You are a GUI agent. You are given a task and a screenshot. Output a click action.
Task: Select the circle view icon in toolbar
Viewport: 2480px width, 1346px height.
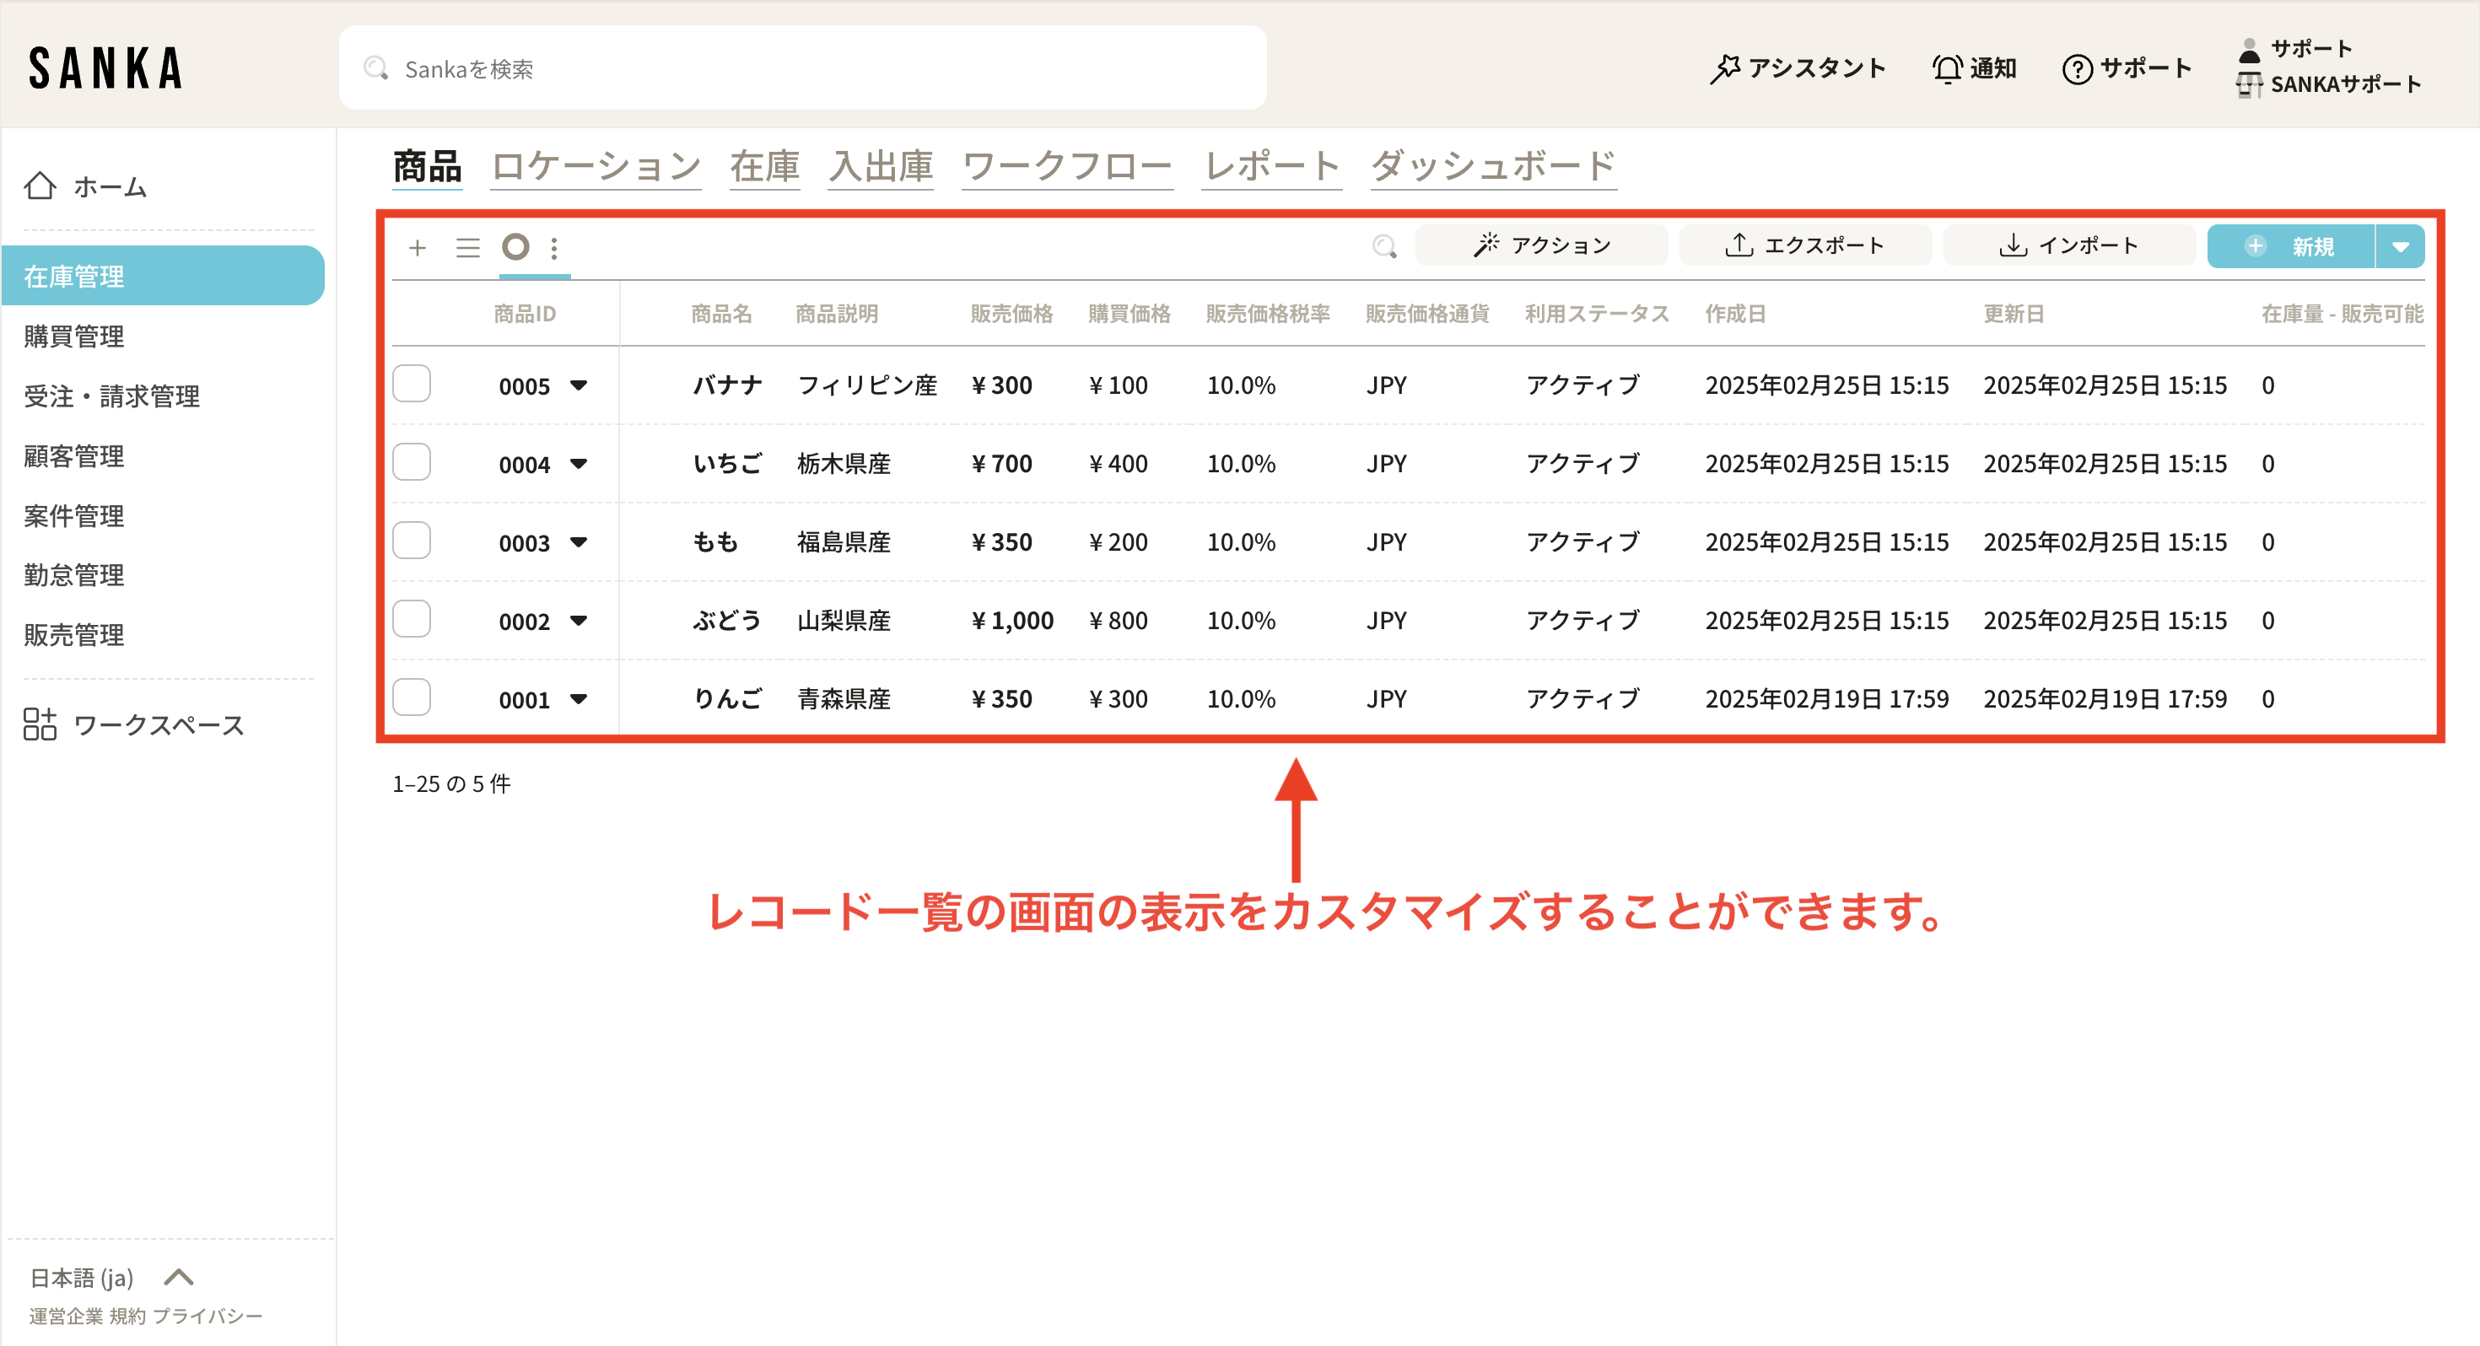point(516,246)
